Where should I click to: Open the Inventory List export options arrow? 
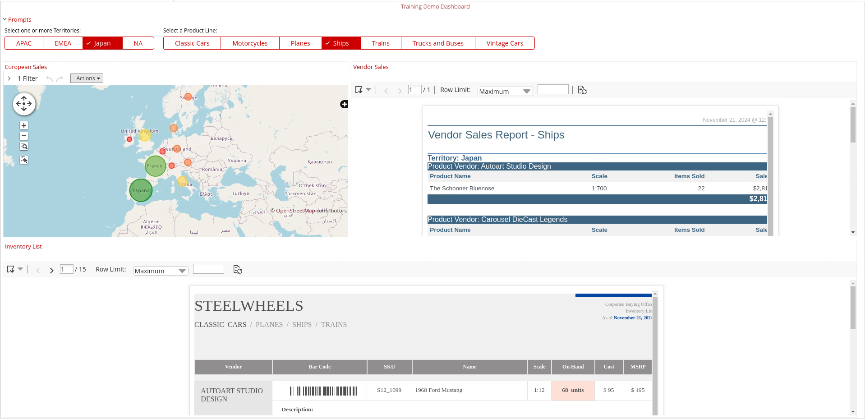coord(20,269)
